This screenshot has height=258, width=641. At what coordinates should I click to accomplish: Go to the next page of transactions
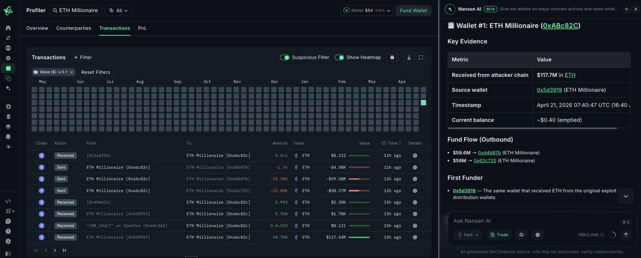pos(54,250)
